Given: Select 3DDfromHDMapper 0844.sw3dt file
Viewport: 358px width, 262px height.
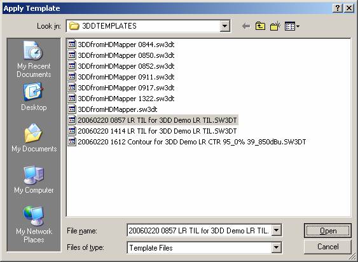Looking at the screenshot, I should (121, 45).
